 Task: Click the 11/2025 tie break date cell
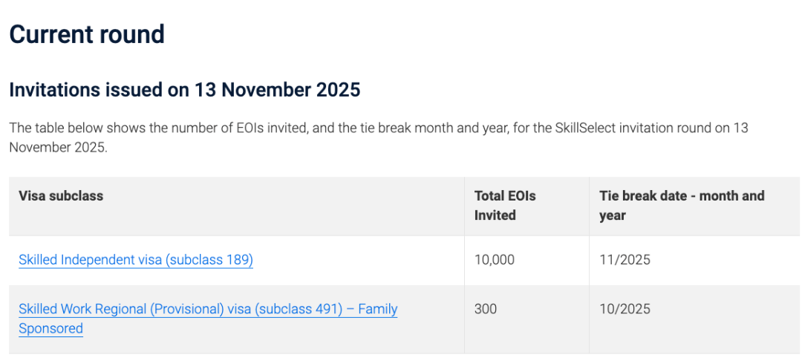[x=625, y=260]
